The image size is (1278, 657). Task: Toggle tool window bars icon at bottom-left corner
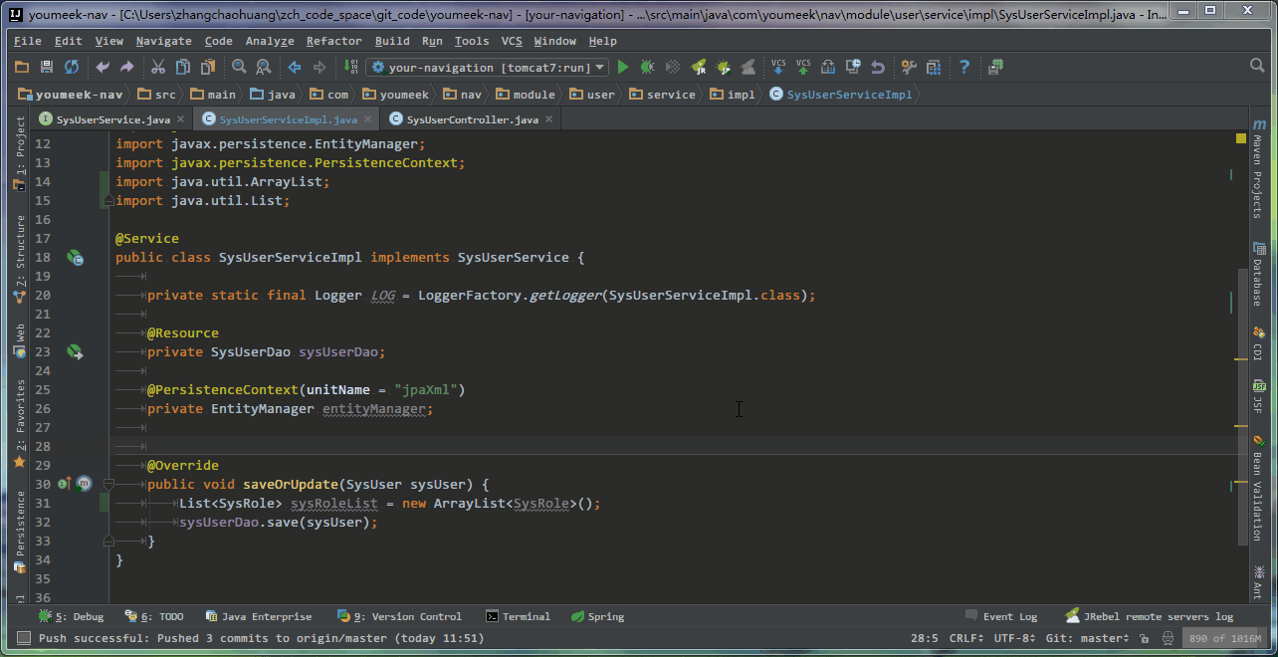coord(23,638)
